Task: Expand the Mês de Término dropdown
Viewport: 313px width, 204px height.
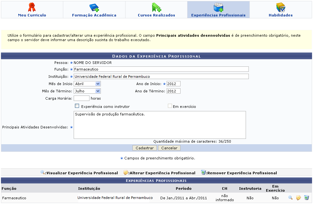Action: pos(87,91)
